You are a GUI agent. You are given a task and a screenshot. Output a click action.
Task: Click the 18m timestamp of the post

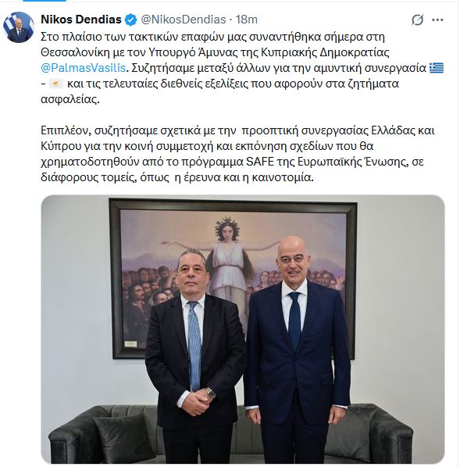point(246,20)
